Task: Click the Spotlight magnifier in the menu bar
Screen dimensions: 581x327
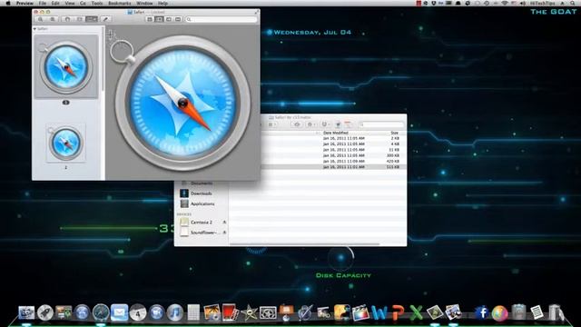Action: click(x=573, y=3)
